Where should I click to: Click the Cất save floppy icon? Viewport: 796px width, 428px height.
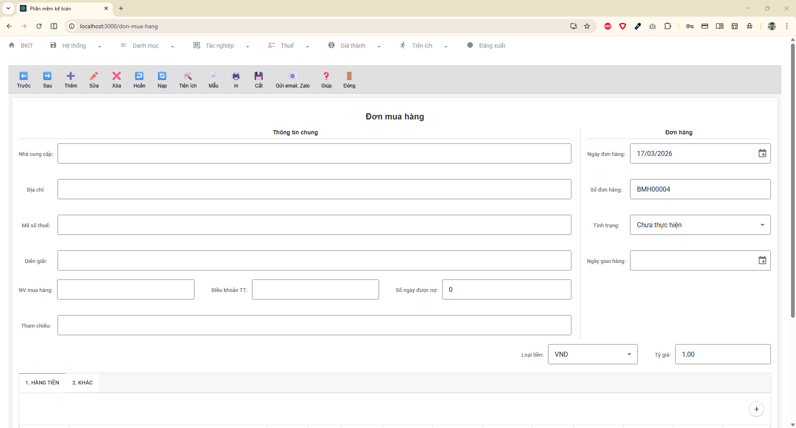259,76
